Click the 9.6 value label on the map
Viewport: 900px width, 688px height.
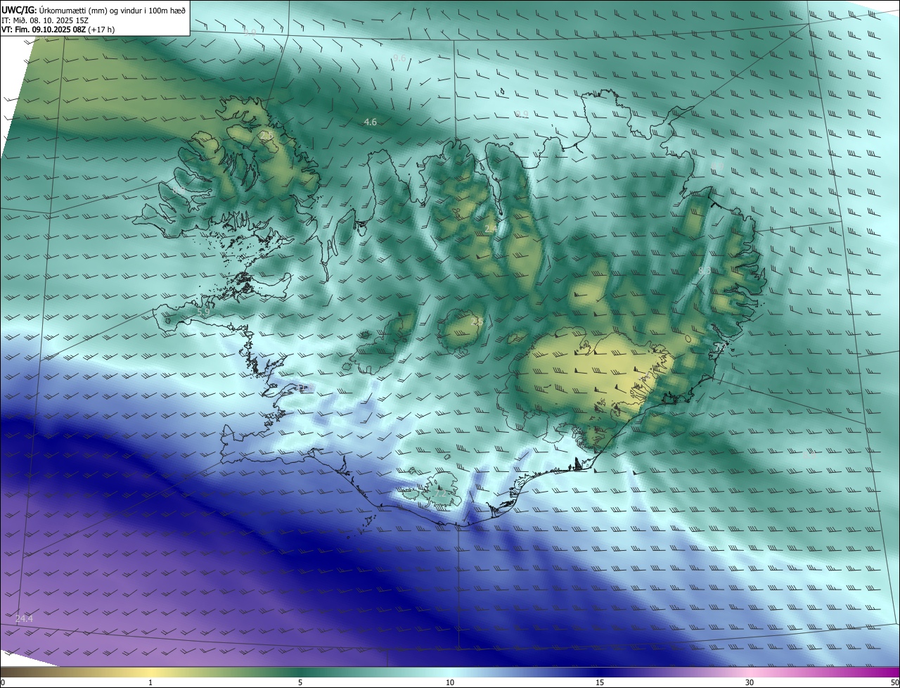[x=399, y=58]
